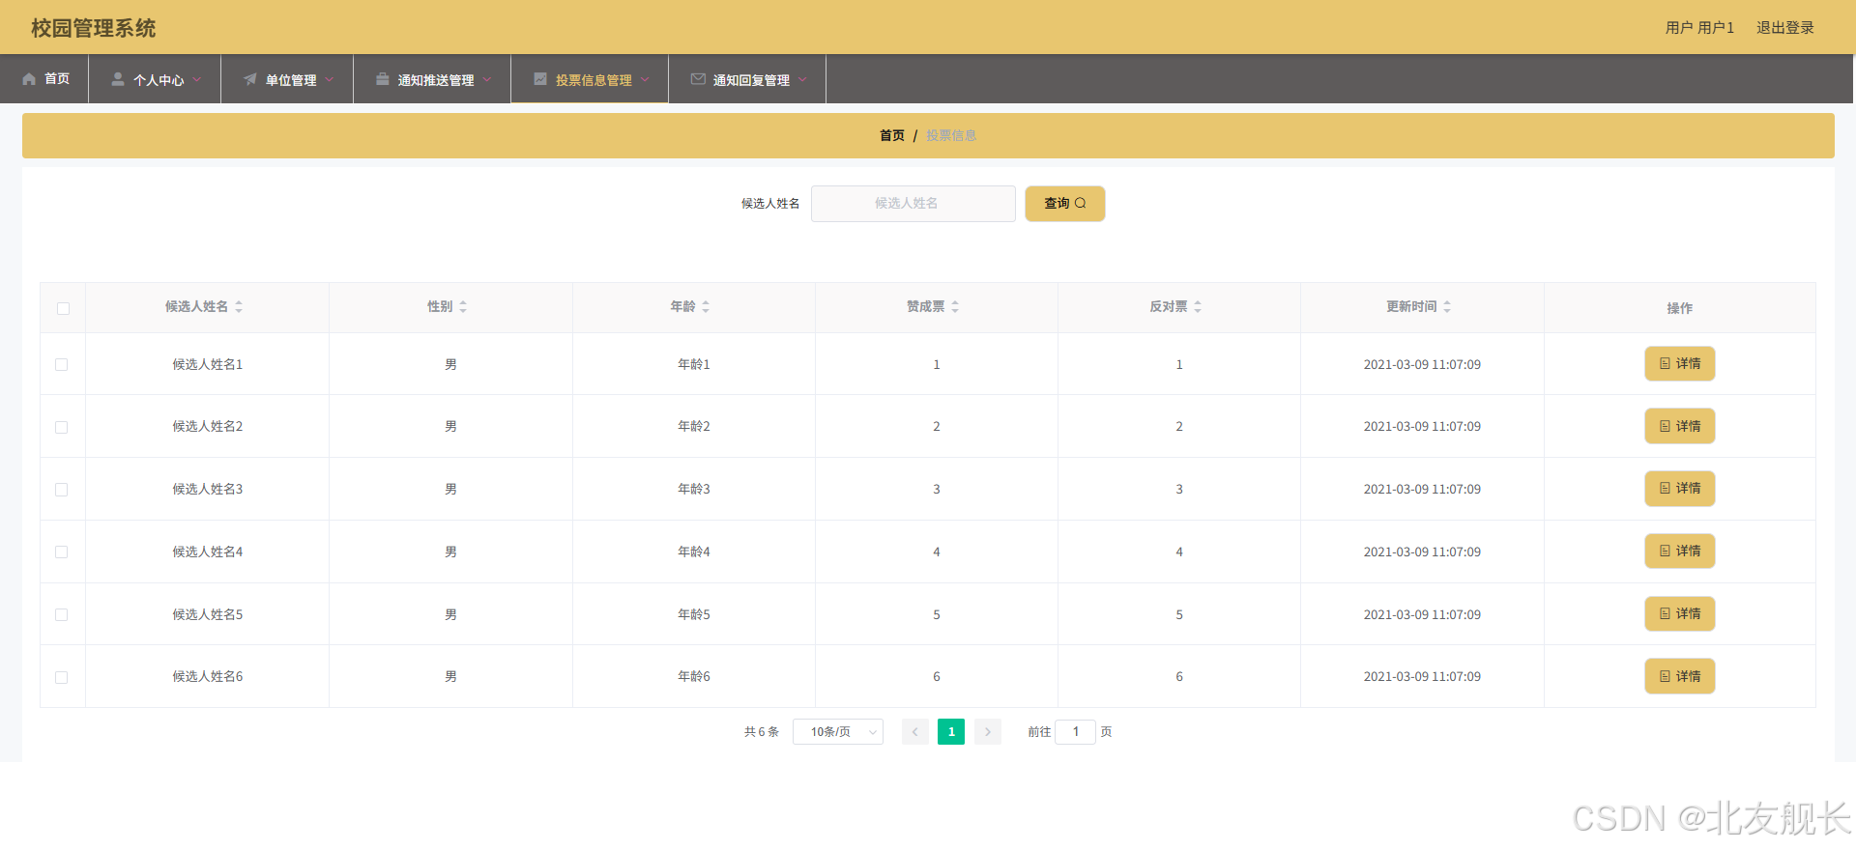Open the 首页 navigation tab
The height and width of the screenshot is (849, 1856).
click(44, 79)
